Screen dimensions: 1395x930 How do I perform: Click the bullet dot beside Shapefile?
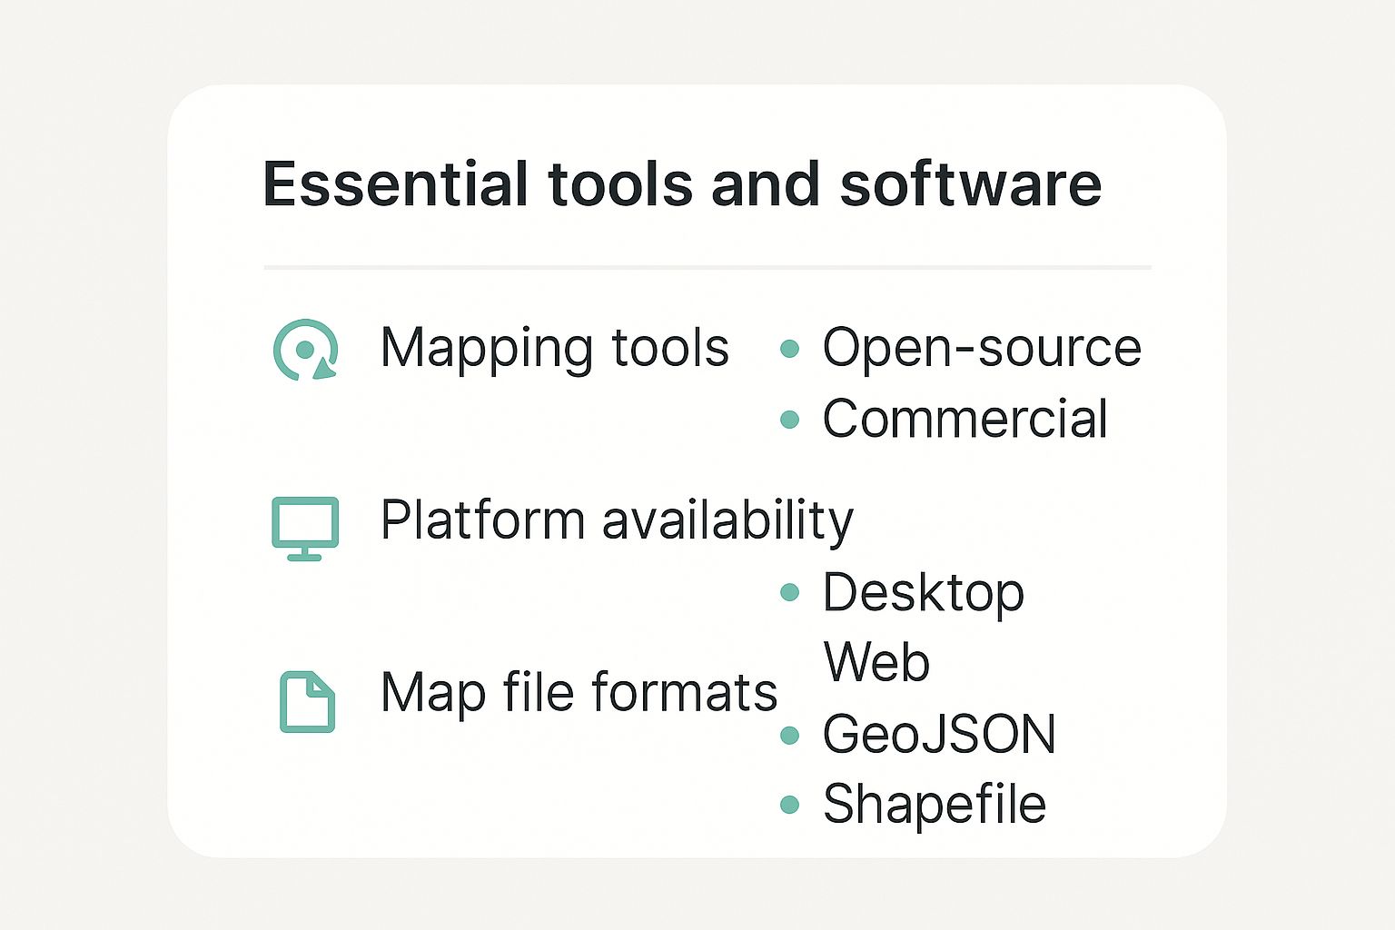pyautogui.click(x=790, y=805)
